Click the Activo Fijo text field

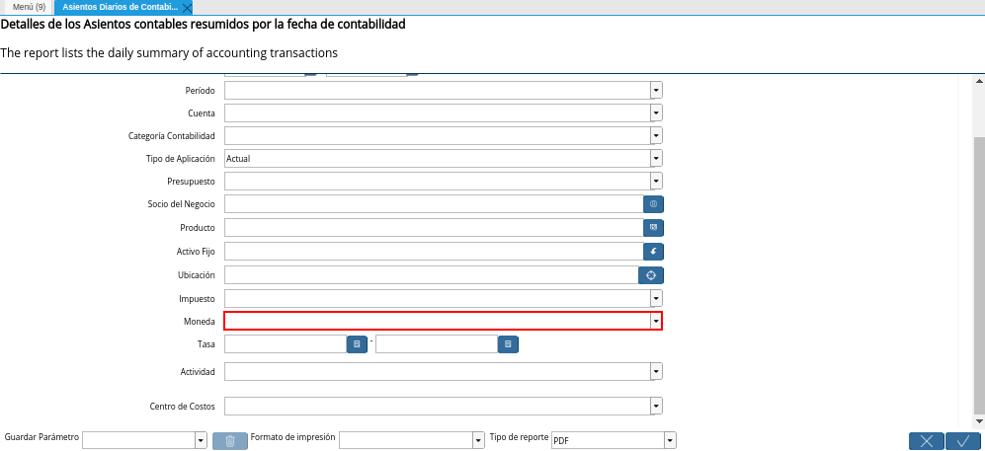(434, 252)
